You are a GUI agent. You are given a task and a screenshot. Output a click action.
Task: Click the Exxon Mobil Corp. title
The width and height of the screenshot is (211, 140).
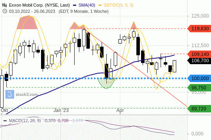tap(39, 5)
